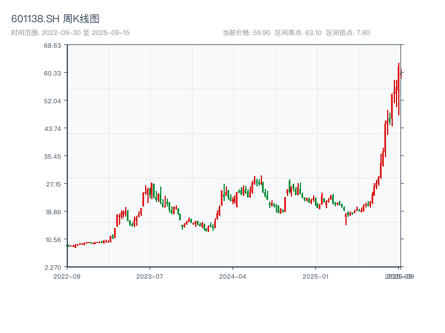Click the y-axis value 2.270
445x333 pixels.
(53, 268)
